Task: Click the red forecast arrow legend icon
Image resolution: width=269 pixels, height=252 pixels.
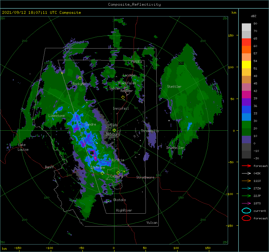Action: pyautogui.click(x=246, y=166)
